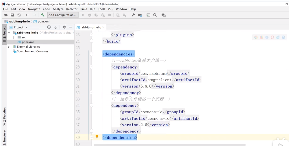The height and width of the screenshot is (146, 289).
Task: Open the Build menu
Action: (84, 9)
